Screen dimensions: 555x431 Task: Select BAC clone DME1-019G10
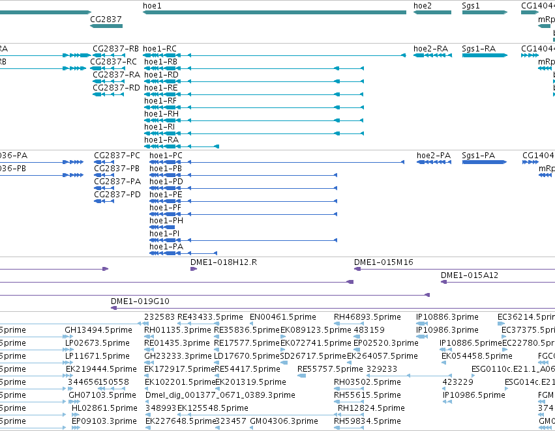140,301
